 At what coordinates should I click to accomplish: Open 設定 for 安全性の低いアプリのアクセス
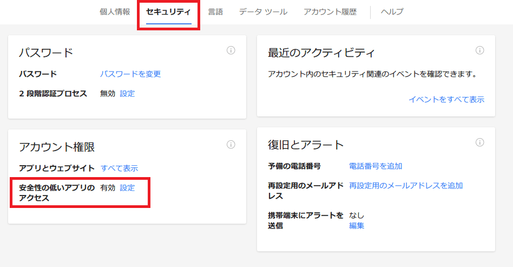tap(127, 187)
